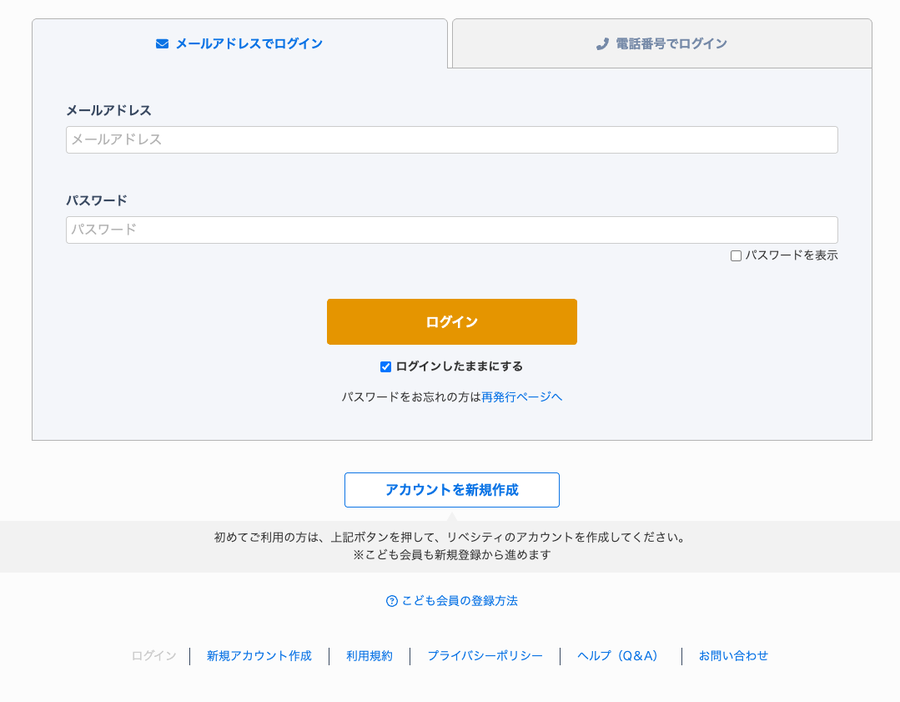This screenshot has height=702, width=900.
Task: Open 新規アカウント作成 in the footer
Action: click(259, 656)
